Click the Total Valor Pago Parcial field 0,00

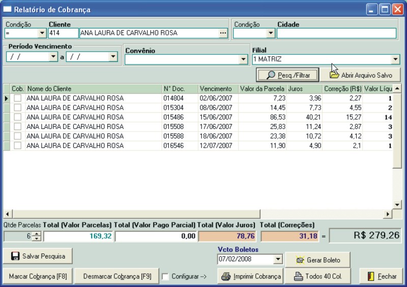156,236
